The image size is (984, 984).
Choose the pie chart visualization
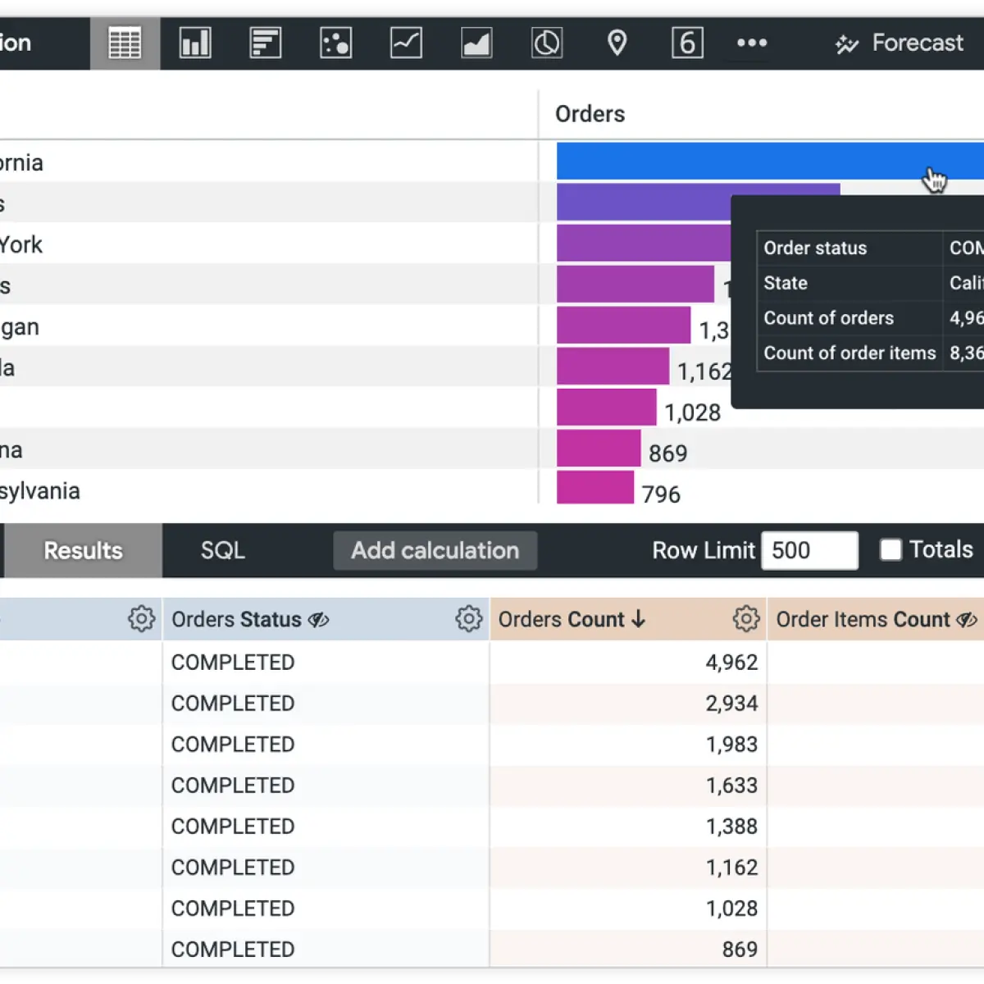pos(547,43)
